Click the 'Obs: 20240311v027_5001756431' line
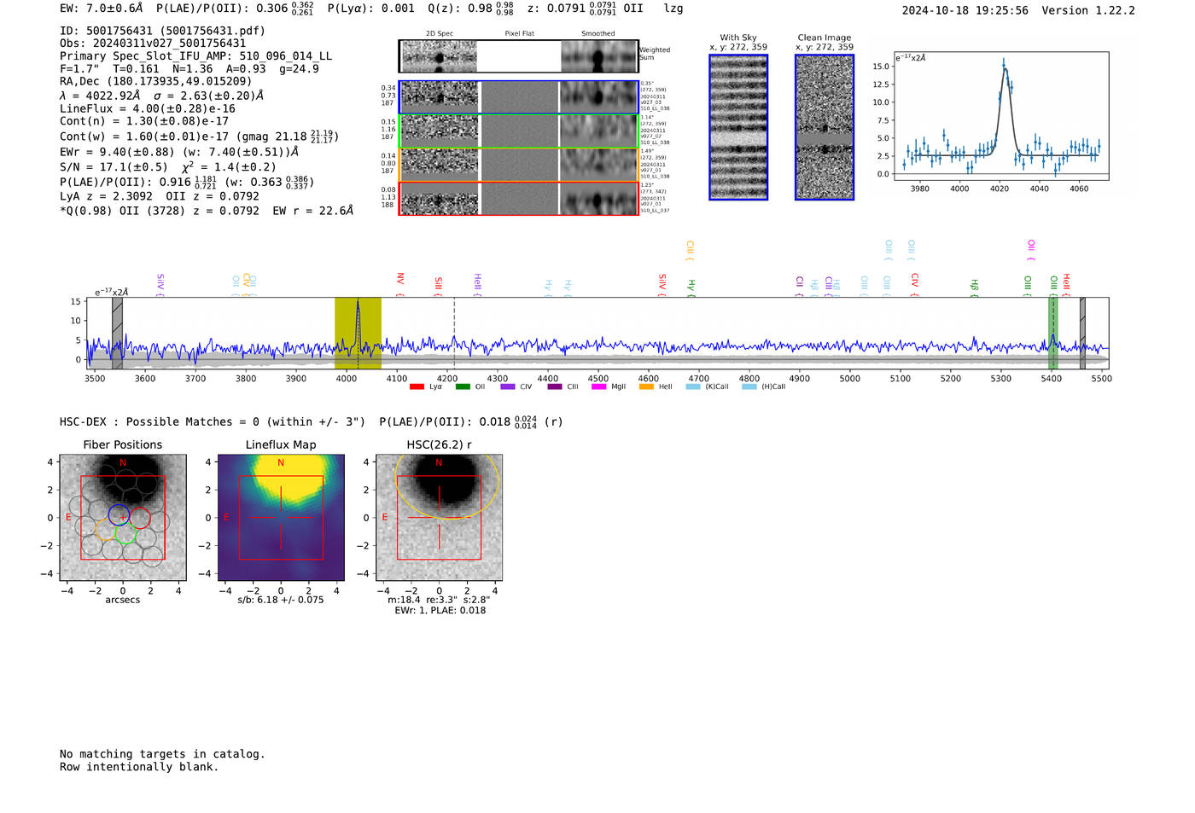Image resolution: width=1195 pixels, height=813 pixels. 153,44
